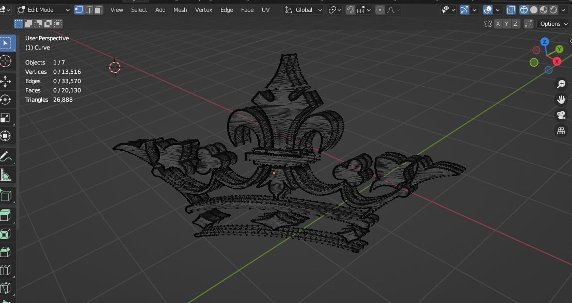The width and height of the screenshot is (572, 303).
Task: Pick the Knife tool
Action: [x=6, y=288]
